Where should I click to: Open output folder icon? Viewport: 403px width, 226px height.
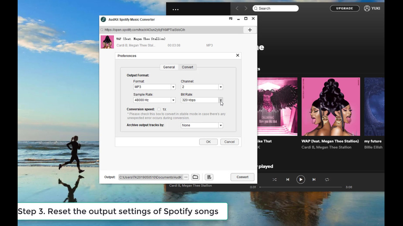(195, 177)
